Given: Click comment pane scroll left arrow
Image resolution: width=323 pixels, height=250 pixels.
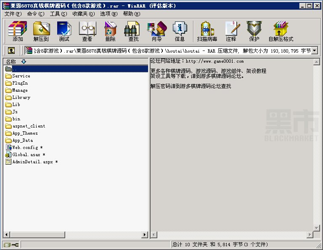Looking at the screenshot, I should (154, 234).
